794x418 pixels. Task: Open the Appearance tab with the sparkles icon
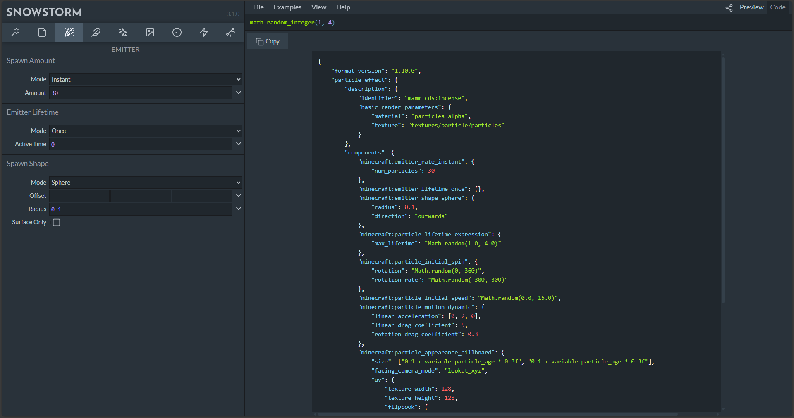click(123, 32)
